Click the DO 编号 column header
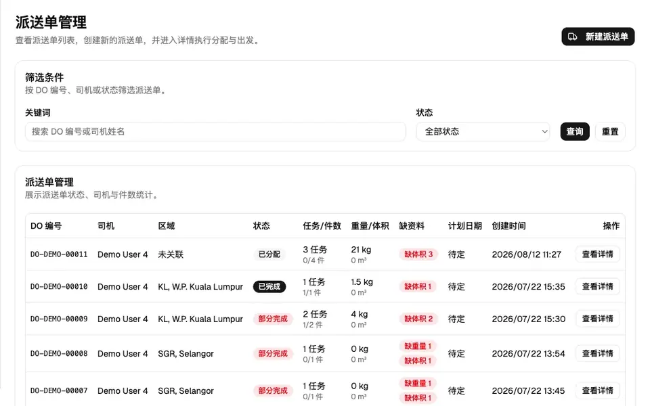Screen dimensions: 650x406 pyautogui.click(x=46, y=226)
